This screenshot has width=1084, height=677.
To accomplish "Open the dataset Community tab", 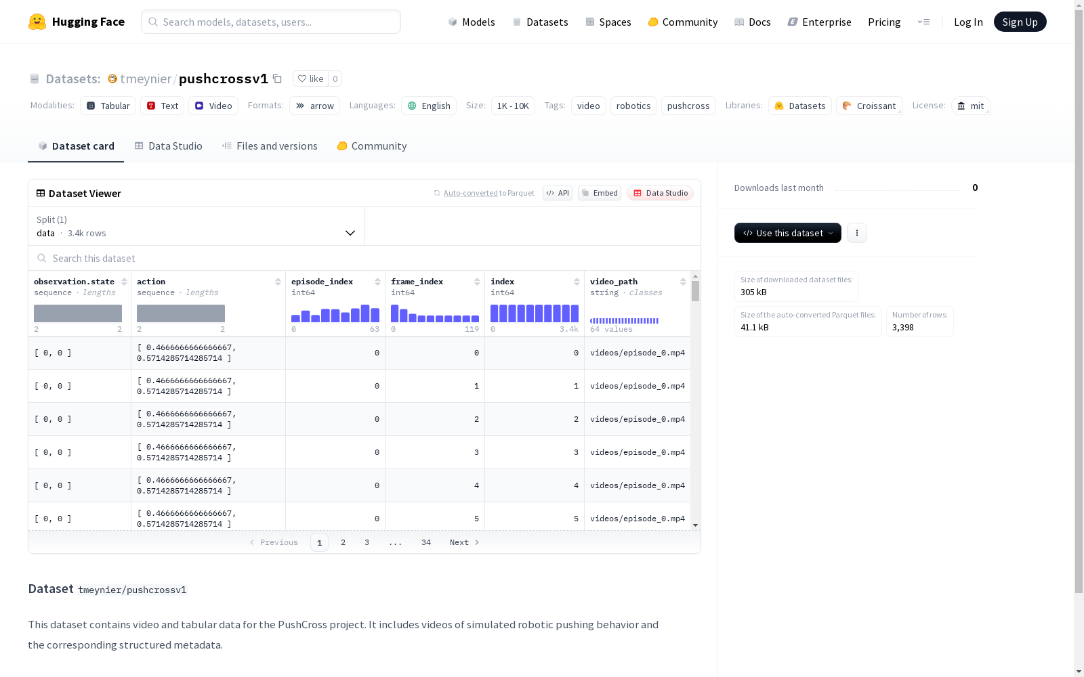I will (x=372, y=146).
